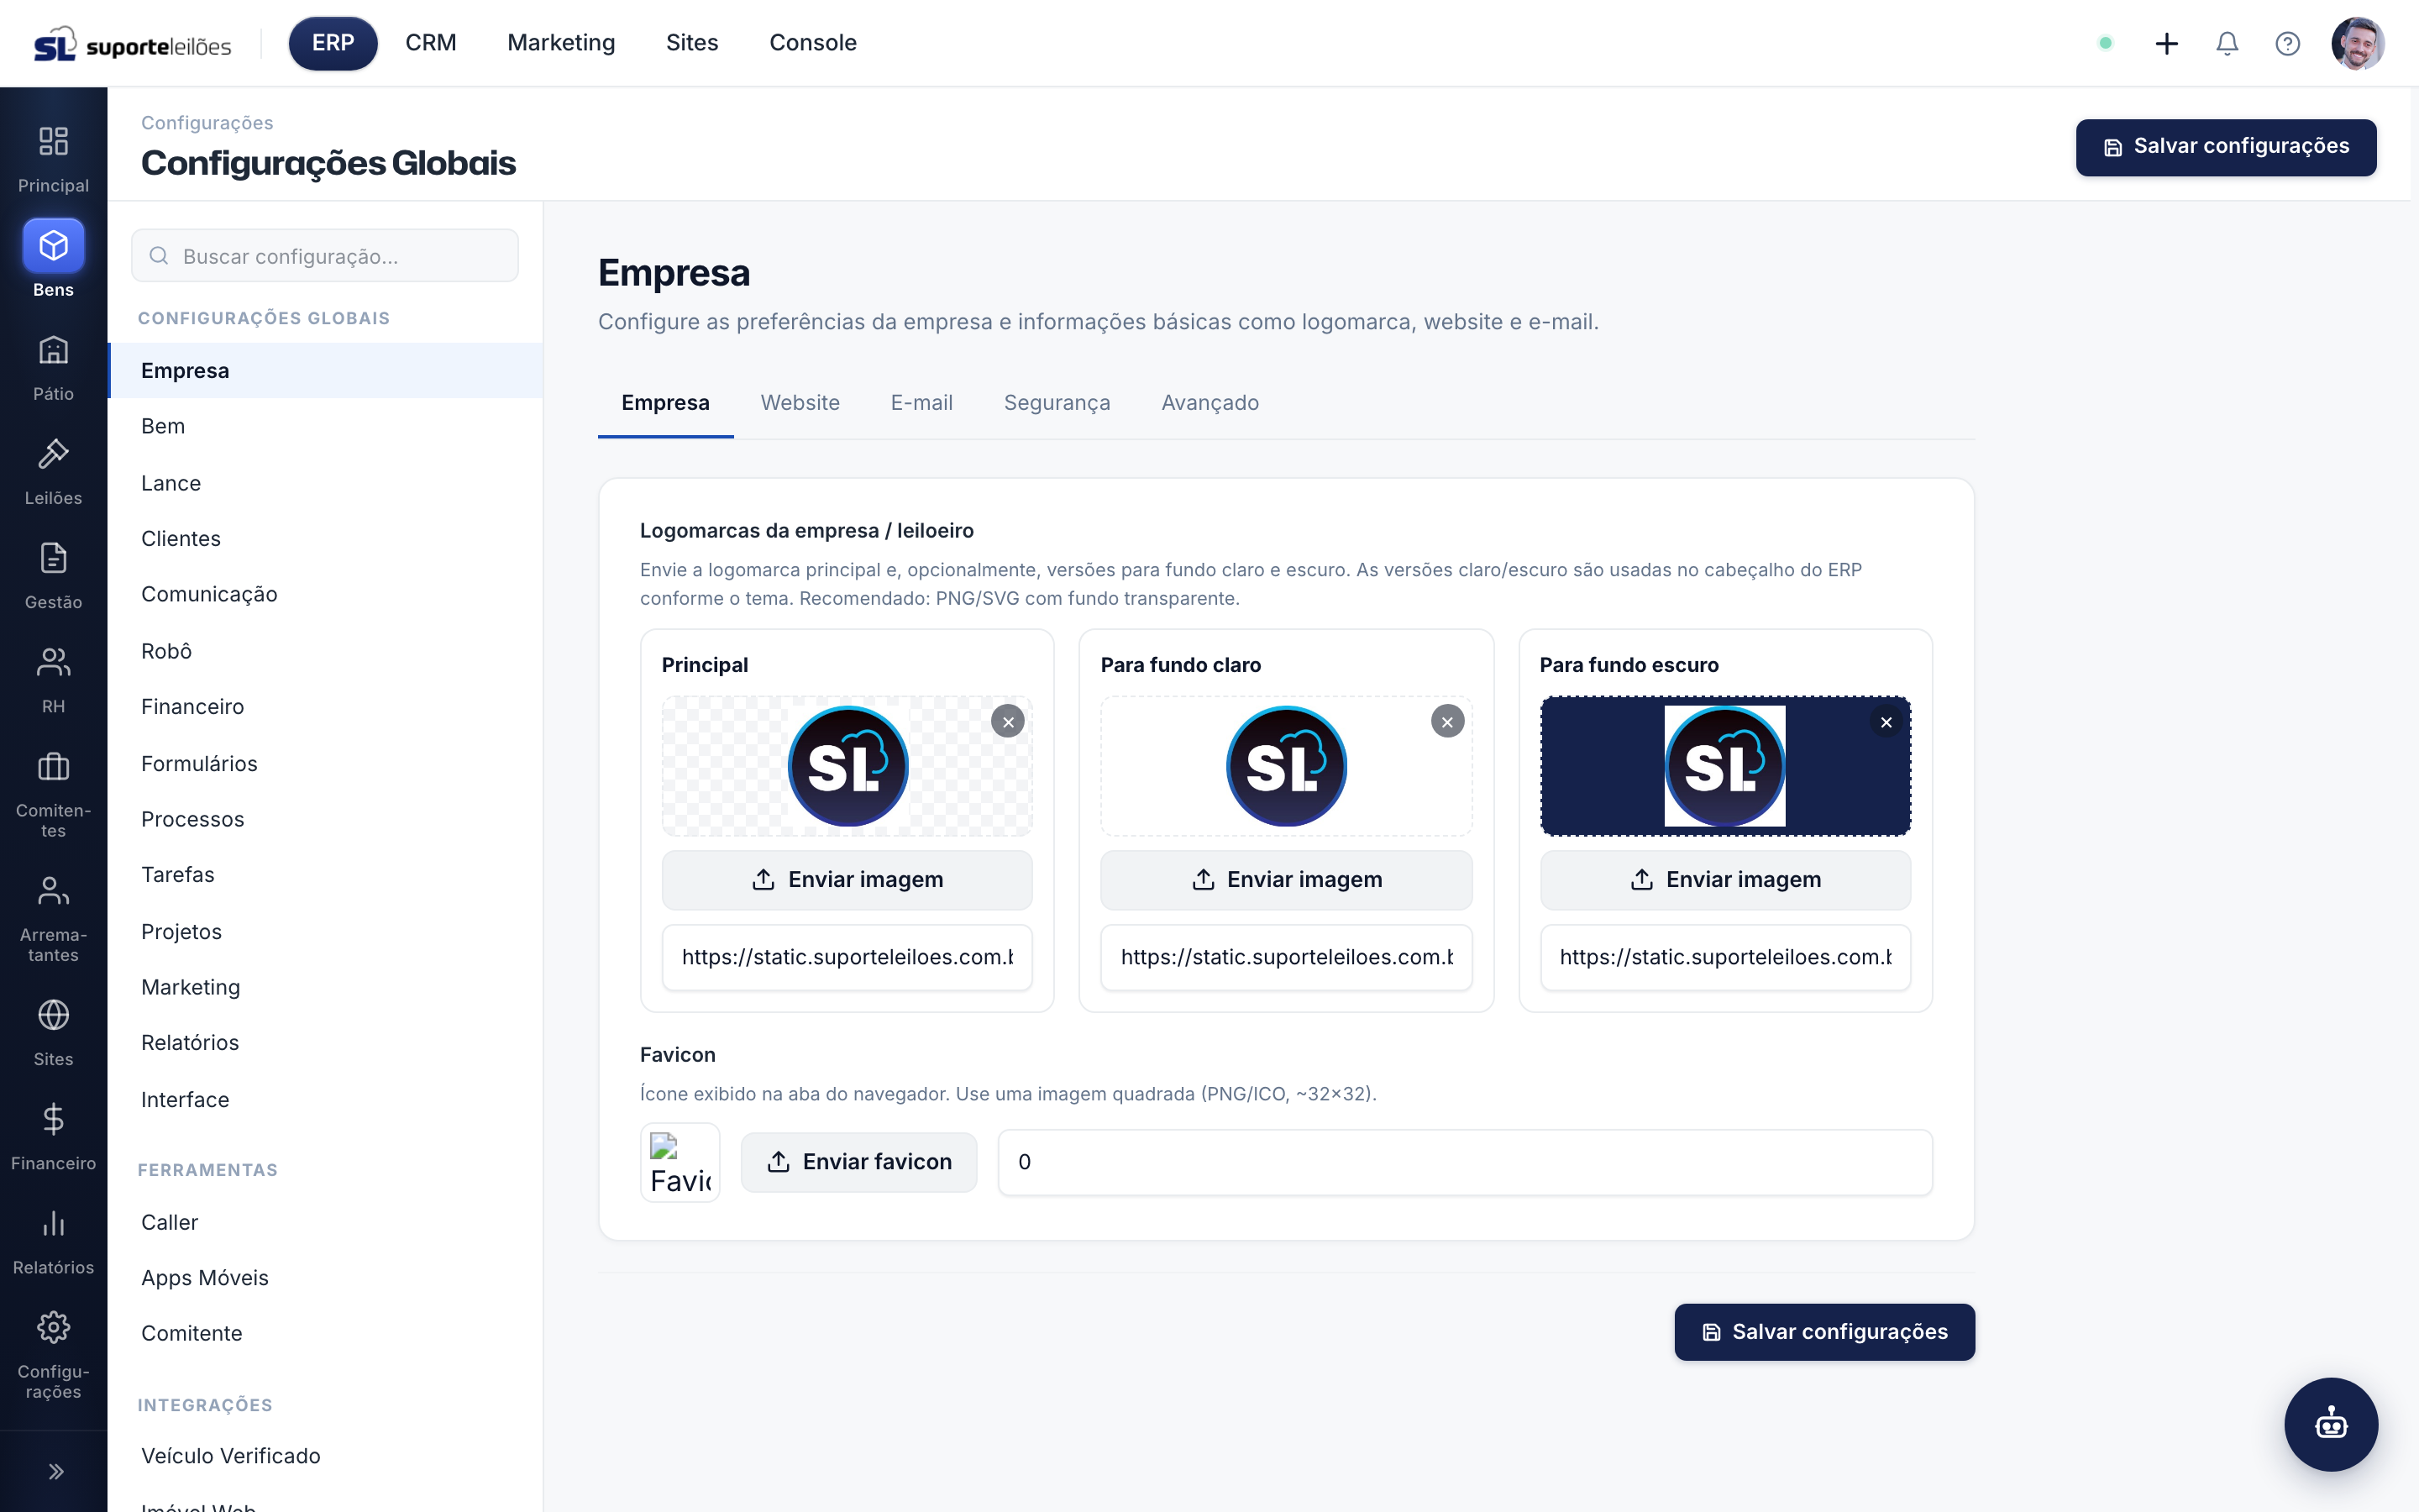The height and width of the screenshot is (1512, 2419).
Task: Click the Principal logo preview
Action: click(847, 766)
